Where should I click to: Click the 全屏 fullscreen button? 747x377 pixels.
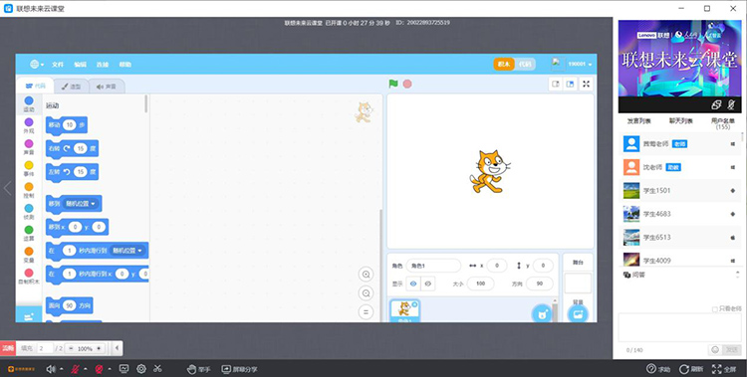pos(724,369)
